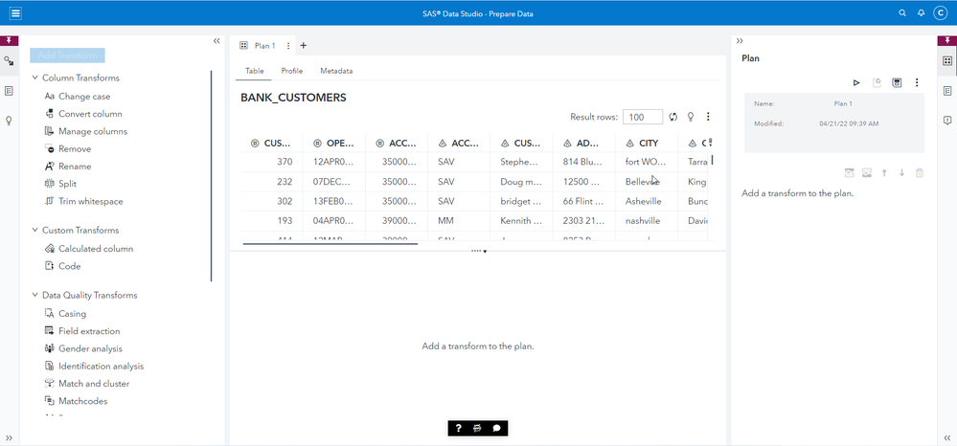
Task: Click the CITY column header
Action: 649,143
